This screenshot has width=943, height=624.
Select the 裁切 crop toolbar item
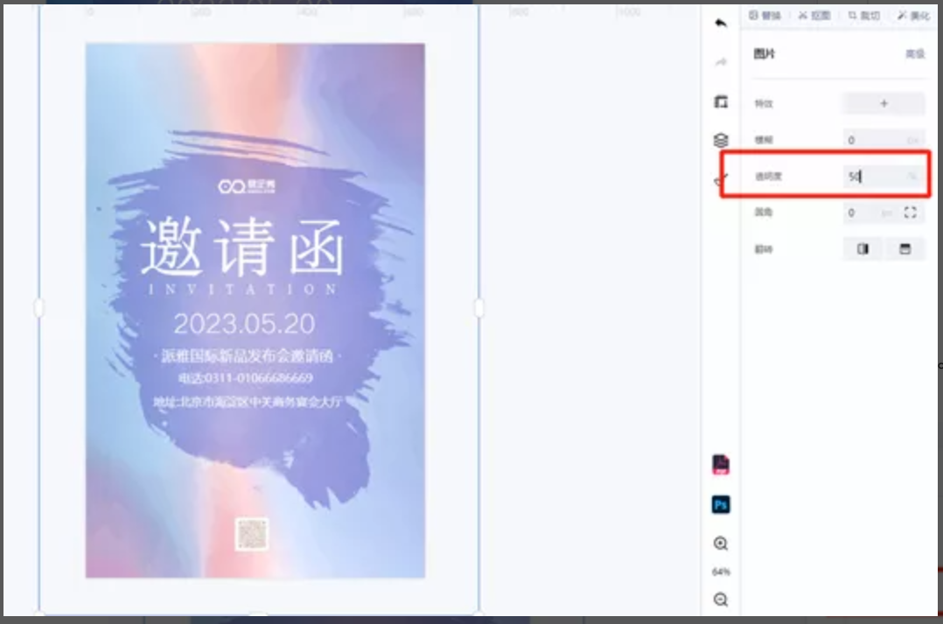click(x=863, y=16)
